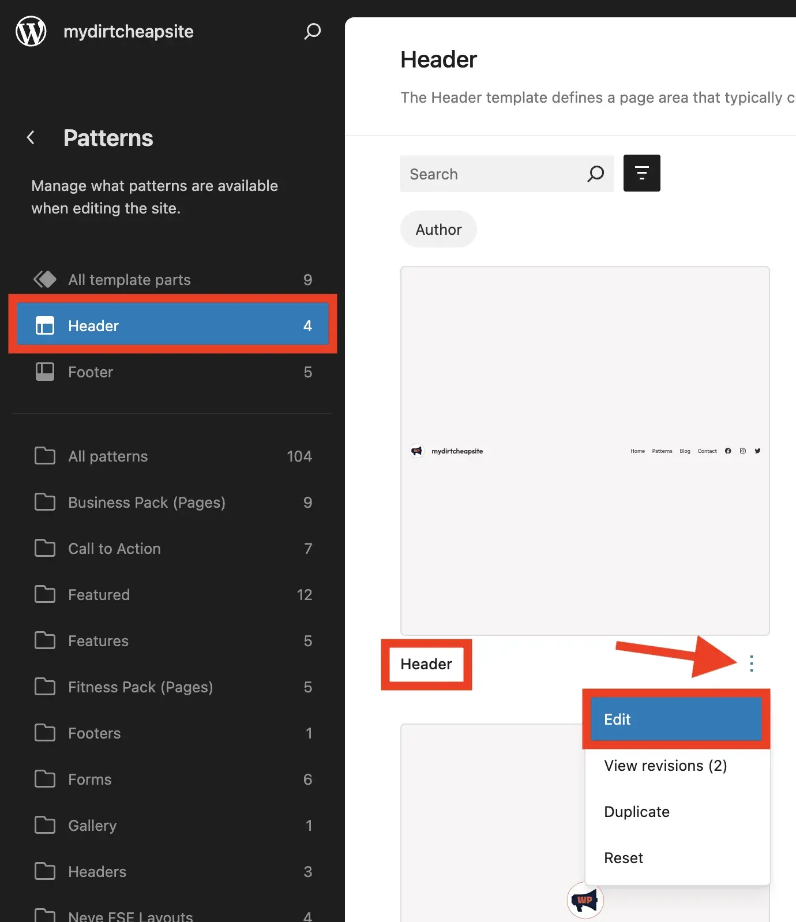Select the All patterns category
Viewport: 796px width, 922px height.
tap(107, 456)
